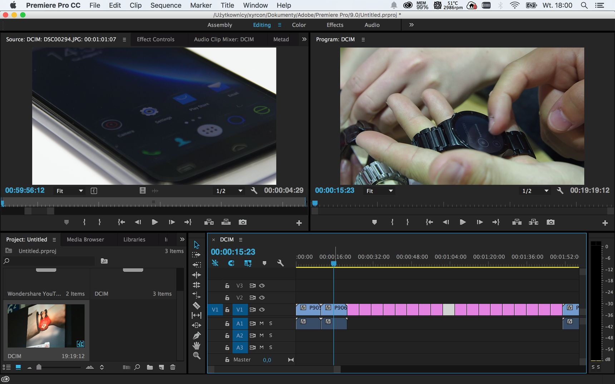Image resolution: width=615 pixels, height=384 pixels.
Task: Open Program monitor settings wrench
Action: coord(560,190)
